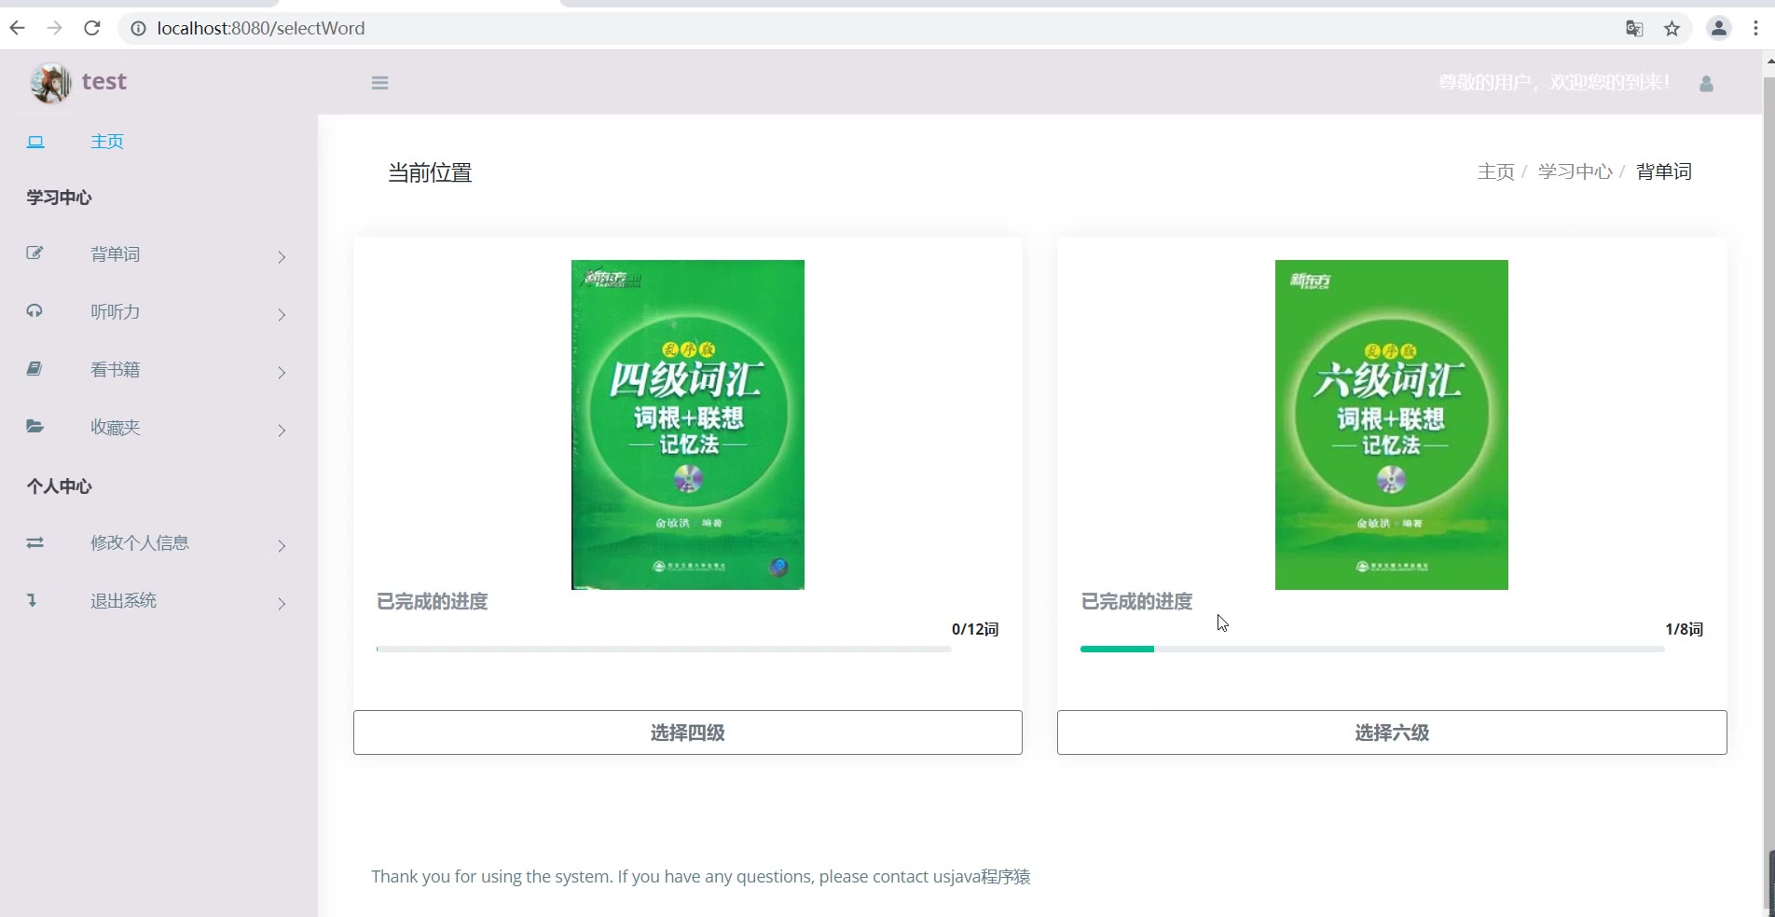
Task: Click the 学习中心 sidebar section heading
Action: (59, 198)
